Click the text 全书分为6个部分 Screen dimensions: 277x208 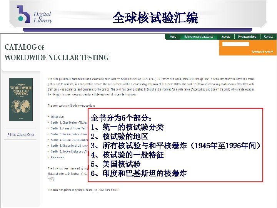coord(121,118)
